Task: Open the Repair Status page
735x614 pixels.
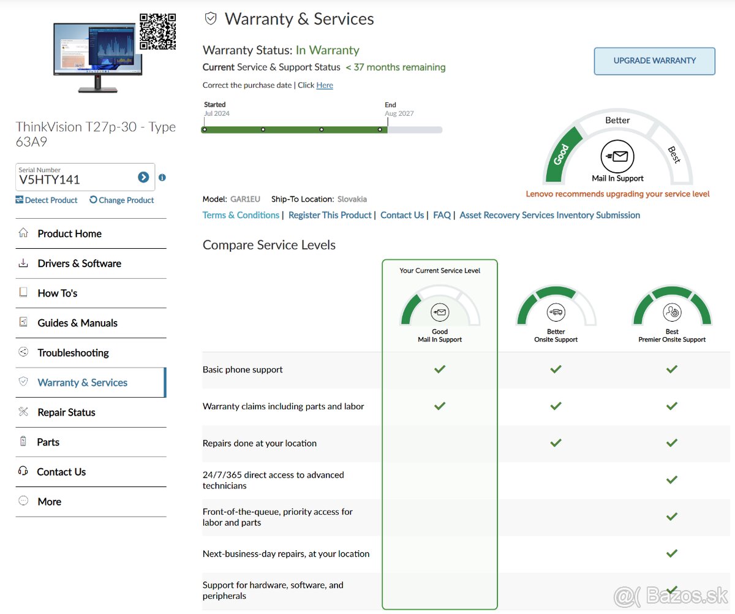Action: [x=66, y=412]
